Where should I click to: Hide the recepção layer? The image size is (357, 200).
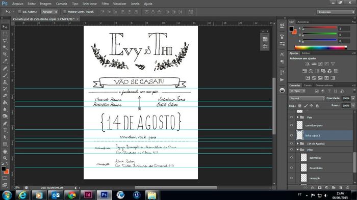tap(291, 178)
